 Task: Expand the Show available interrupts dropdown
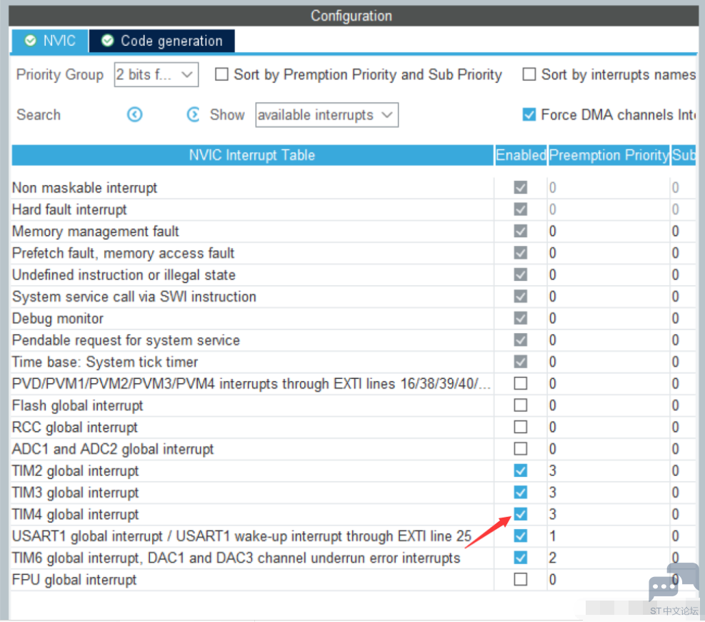pos(326,115)
